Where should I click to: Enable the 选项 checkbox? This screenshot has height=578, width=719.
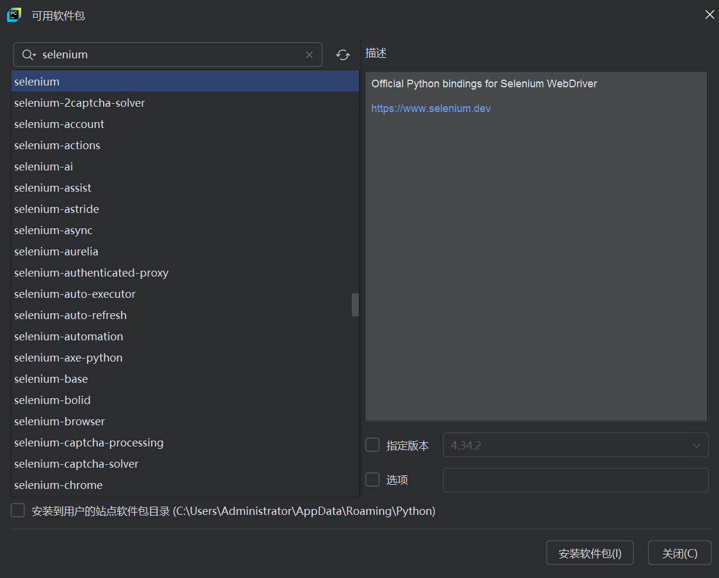tap(372, 480)
